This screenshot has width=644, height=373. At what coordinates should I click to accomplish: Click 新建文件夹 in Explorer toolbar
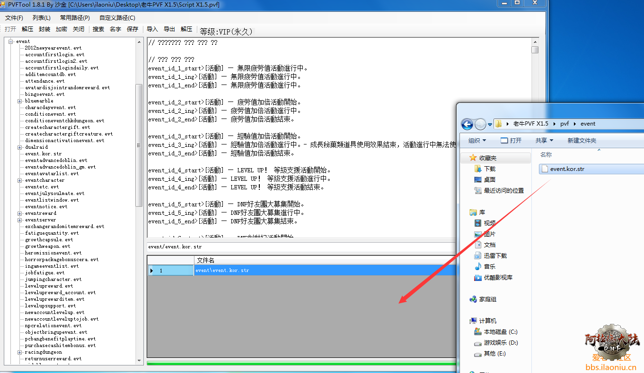click(582, 140)
